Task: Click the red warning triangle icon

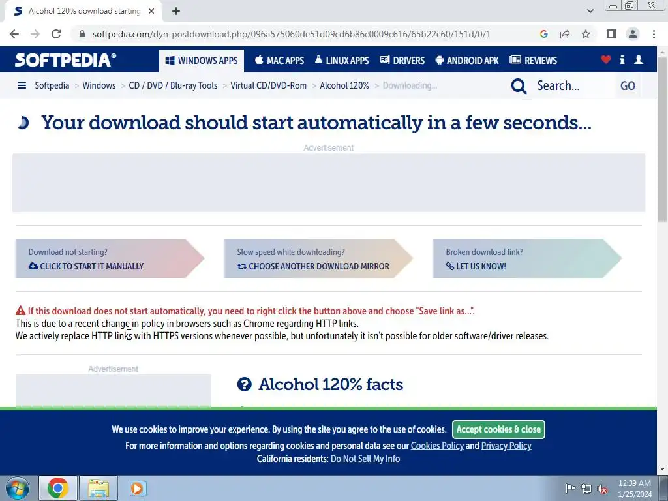Action: [x=20, y=311]
